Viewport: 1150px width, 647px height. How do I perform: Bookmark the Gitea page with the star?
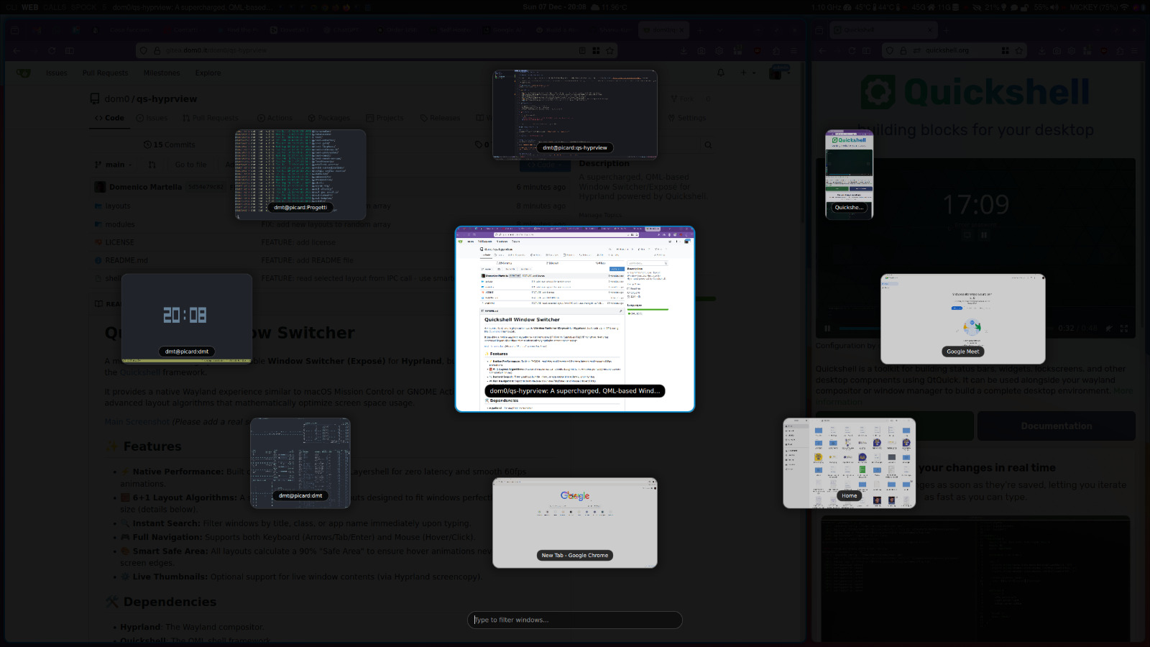(610, 51)
